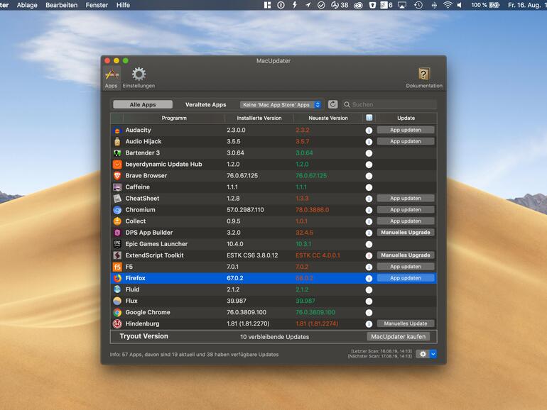Sort by Update column header
The height and width of the screenshot is (410, 547).
(406, 118)
